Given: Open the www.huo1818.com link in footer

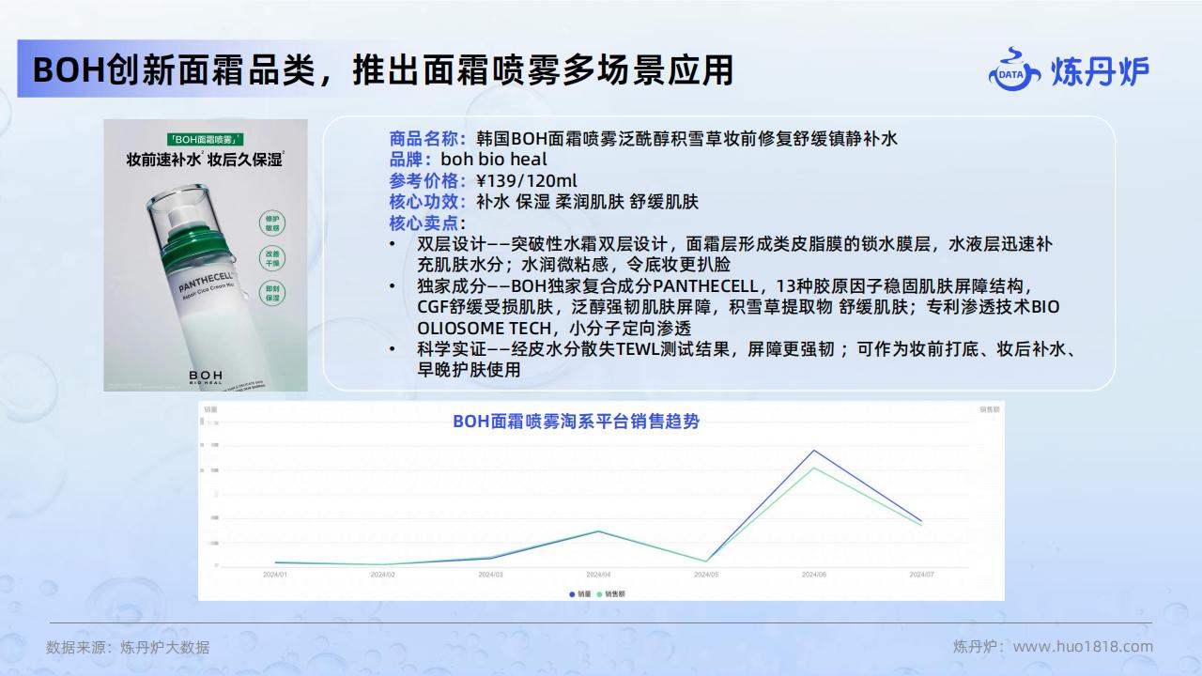Looking at the screenshot, I should click(x=1083, y=646).
